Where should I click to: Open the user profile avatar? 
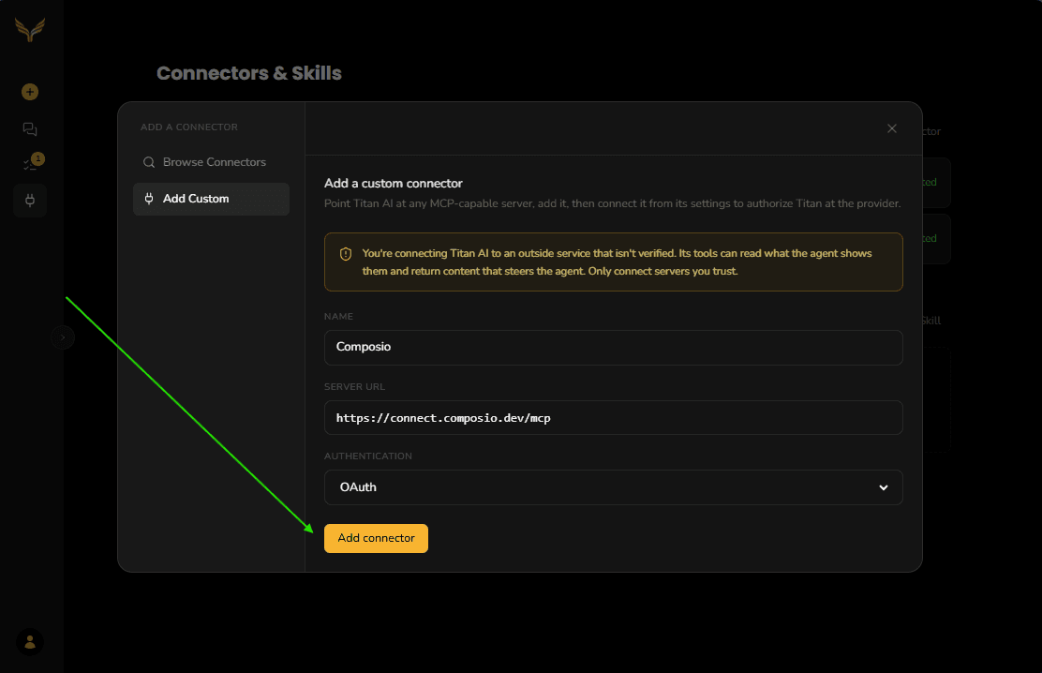[30, 642]
